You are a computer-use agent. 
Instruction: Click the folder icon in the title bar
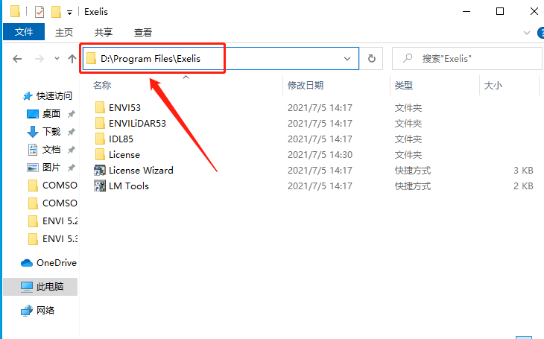15,11
